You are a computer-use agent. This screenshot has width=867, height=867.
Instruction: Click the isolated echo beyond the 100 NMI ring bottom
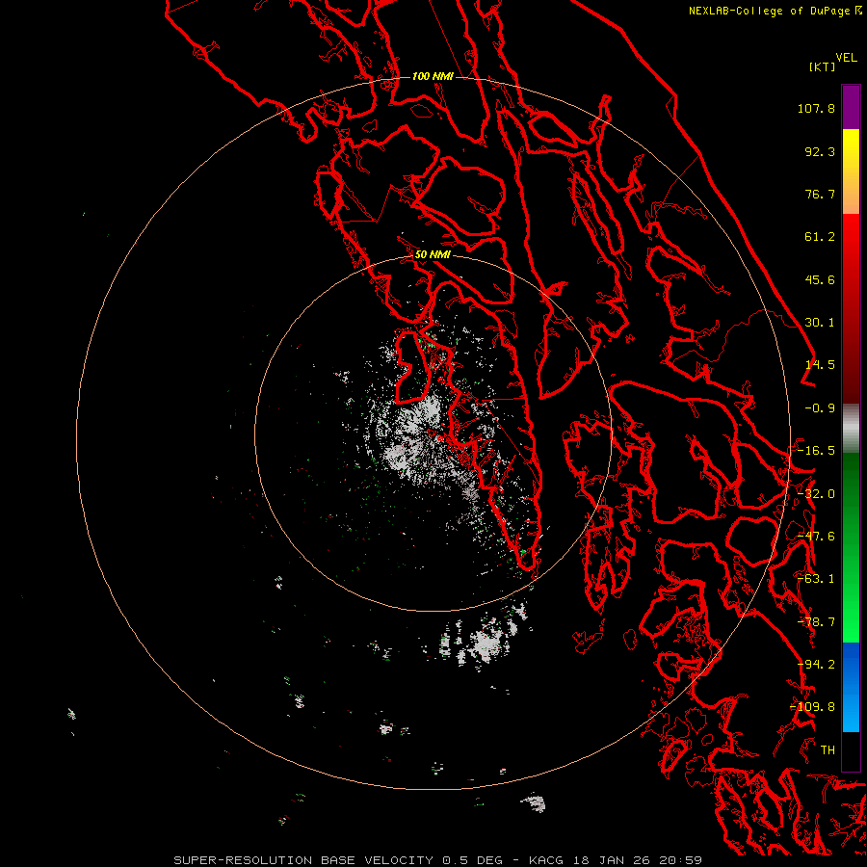click(534, 802)
